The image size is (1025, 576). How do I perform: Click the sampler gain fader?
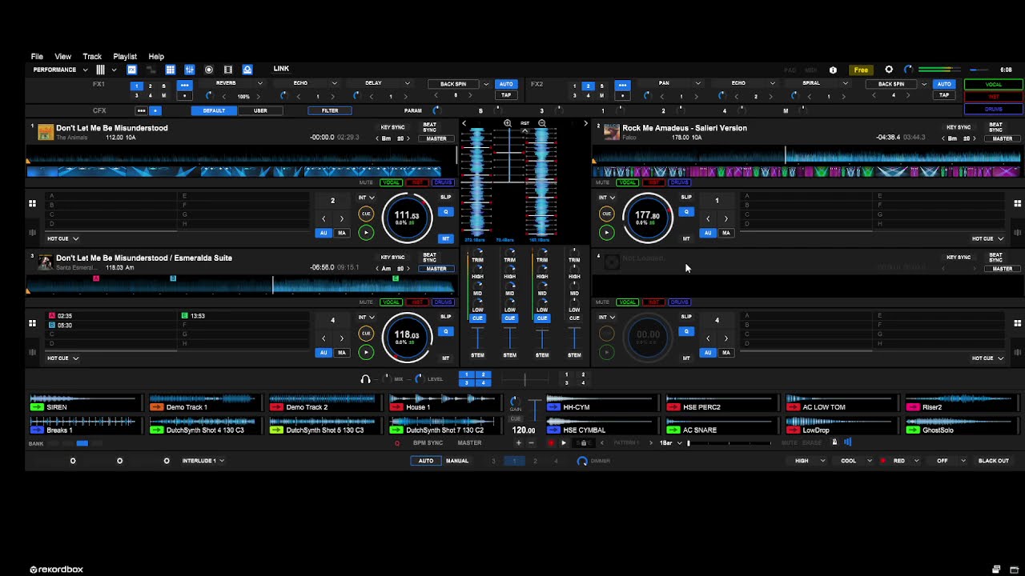535,410
